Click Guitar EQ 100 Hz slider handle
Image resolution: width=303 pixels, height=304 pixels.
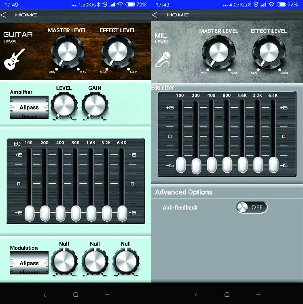point(30,214)
